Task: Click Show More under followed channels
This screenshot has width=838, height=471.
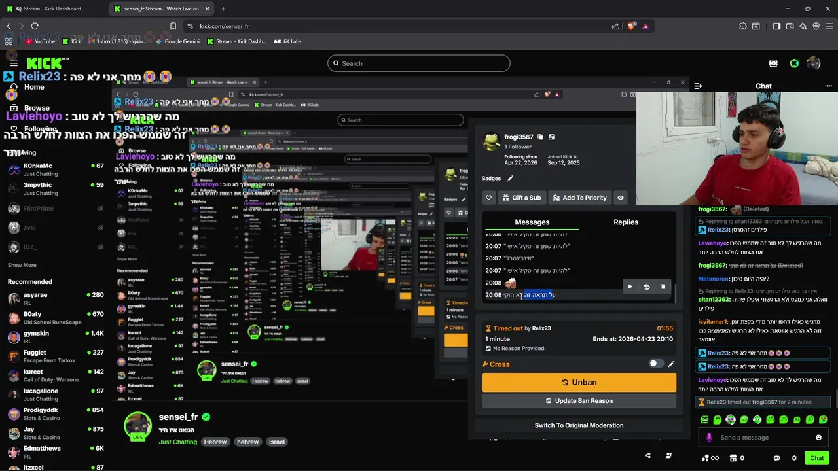Action: click(22, 265)
